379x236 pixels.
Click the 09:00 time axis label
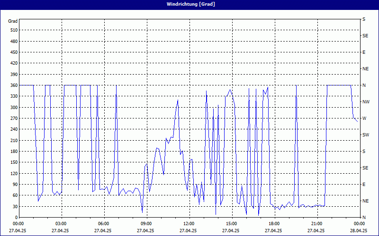point(146,223)
